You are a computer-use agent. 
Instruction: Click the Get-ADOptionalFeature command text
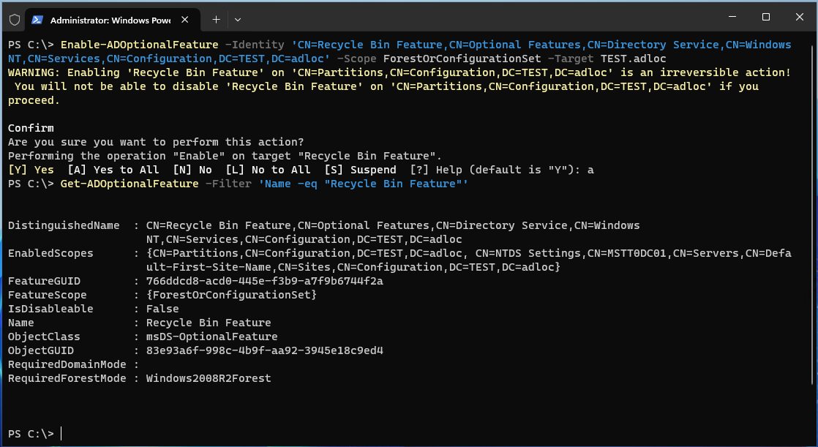click(129, 184)
